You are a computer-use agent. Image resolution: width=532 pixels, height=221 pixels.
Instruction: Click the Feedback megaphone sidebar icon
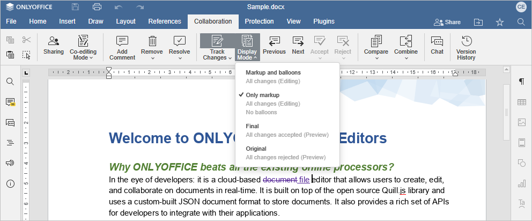point(10,163)
